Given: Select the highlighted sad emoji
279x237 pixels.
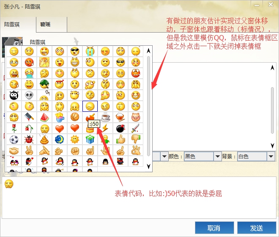Looking at the screenshot, I should pos(90,106).
